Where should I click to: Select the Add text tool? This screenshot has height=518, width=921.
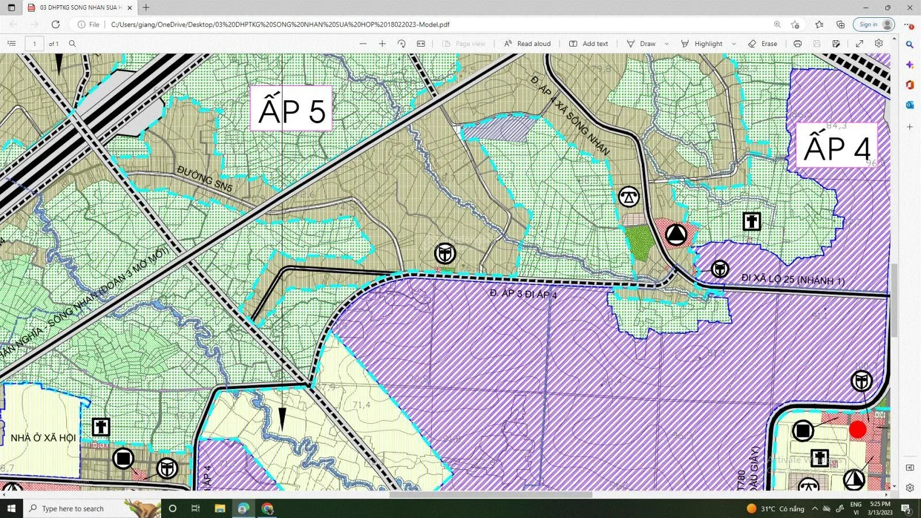coord(588,44)
